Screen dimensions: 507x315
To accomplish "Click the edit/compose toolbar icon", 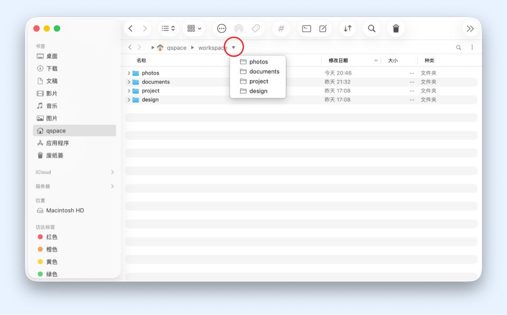I will [x=323, y=28].
